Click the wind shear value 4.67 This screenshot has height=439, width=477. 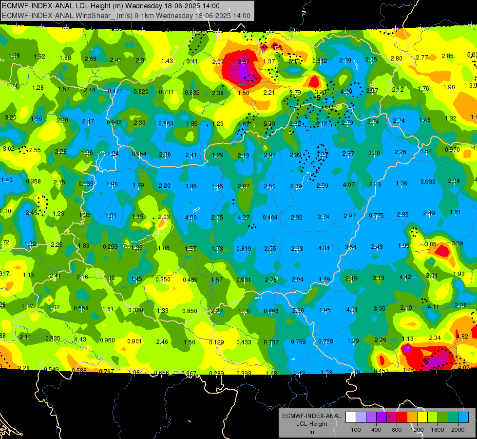pyautogui.click(x=243, y=124)
